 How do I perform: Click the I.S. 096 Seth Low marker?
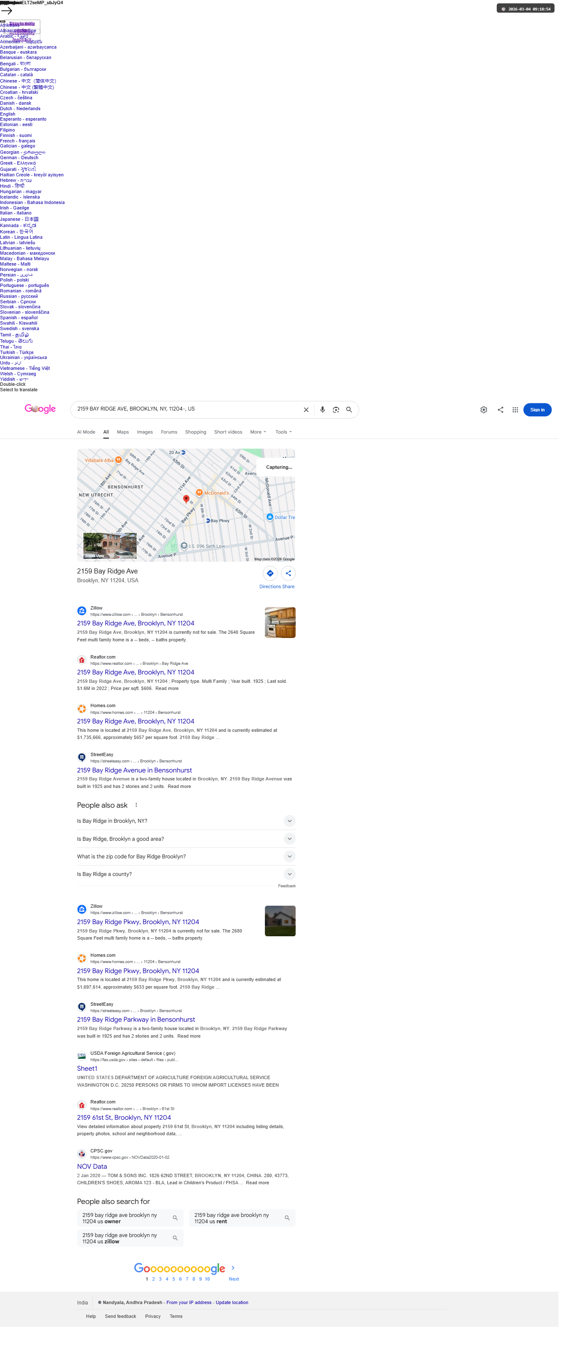[x=184, y=545]
